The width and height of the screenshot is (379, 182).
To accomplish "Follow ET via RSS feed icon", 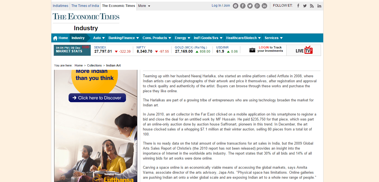I will click(312, 6).
